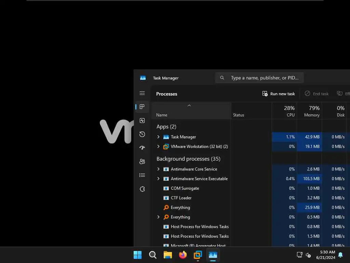Click the 103.5 MB memory value
This screenshot has width=350, height=263.
click(x=311, y=179)
